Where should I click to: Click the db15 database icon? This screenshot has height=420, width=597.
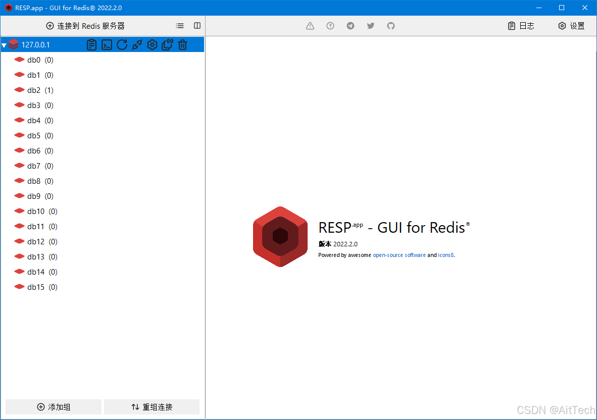[x=19, y=287]
